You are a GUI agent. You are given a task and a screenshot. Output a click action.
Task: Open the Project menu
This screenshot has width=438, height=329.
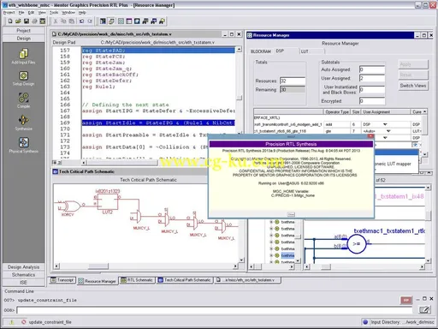(x=9, y=13)
